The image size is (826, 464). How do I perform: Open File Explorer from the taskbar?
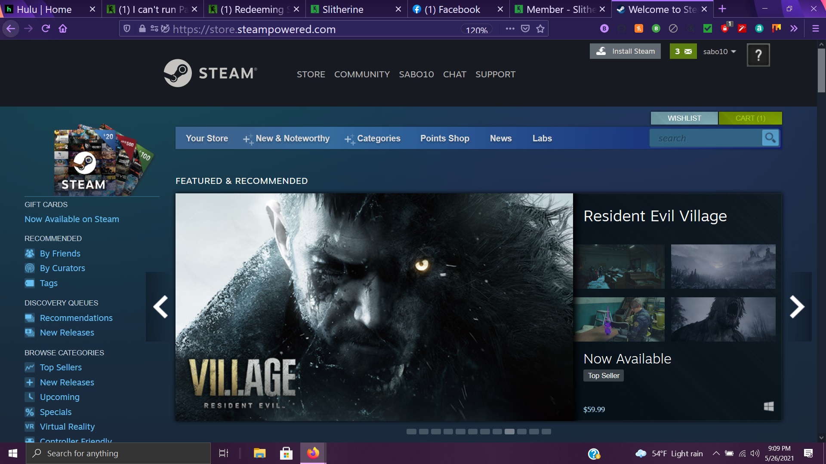(259, 453)
